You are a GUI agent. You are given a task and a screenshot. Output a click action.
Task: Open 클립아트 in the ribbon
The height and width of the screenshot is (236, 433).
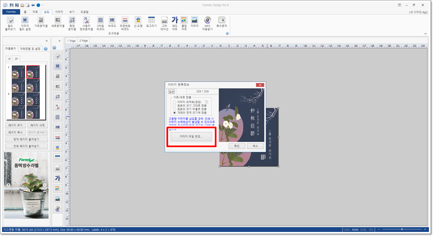[x=184, y=23]
